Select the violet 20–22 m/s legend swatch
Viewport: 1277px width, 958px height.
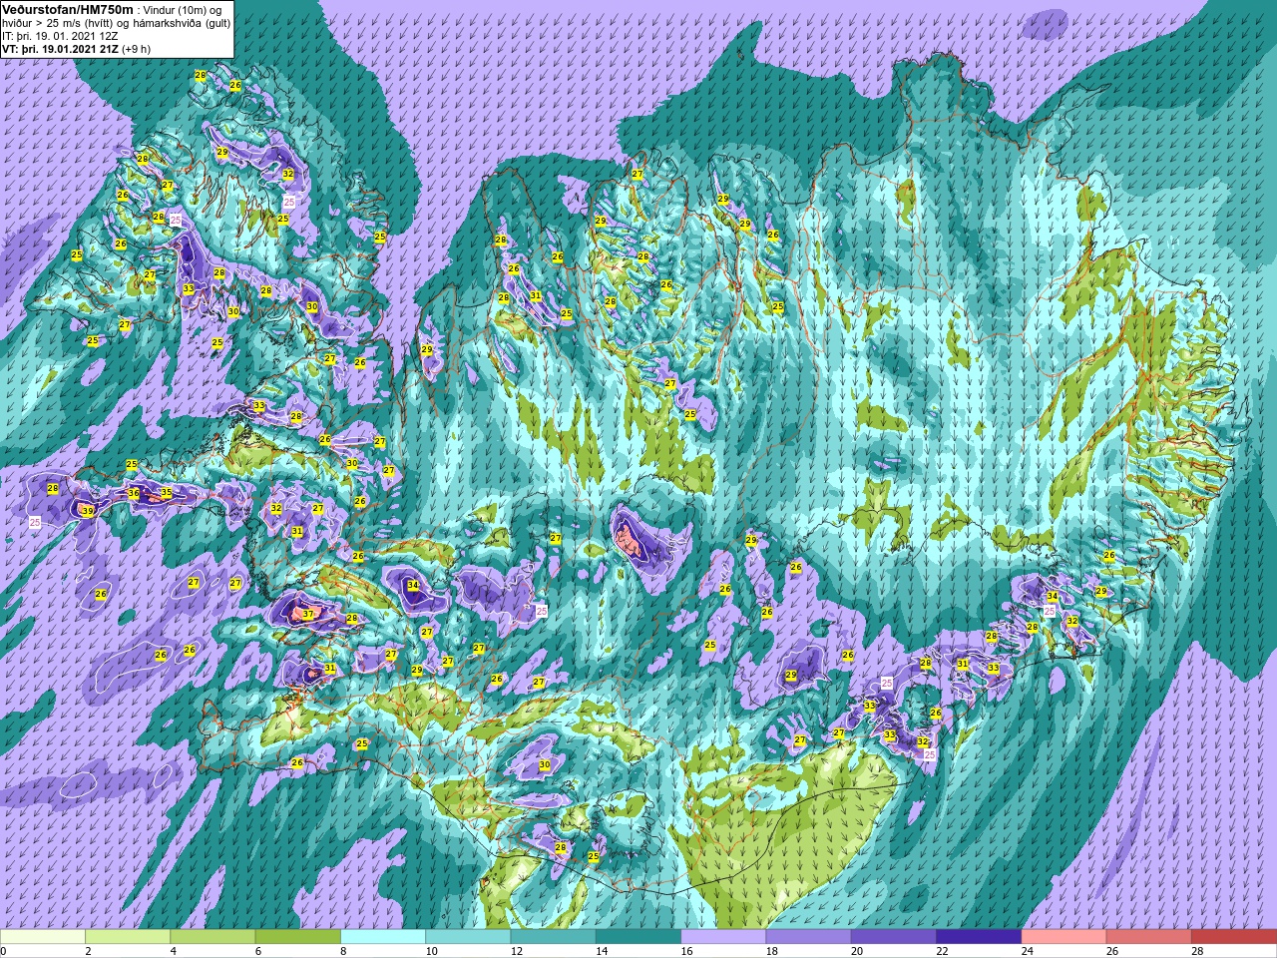(x=893, y=937)
